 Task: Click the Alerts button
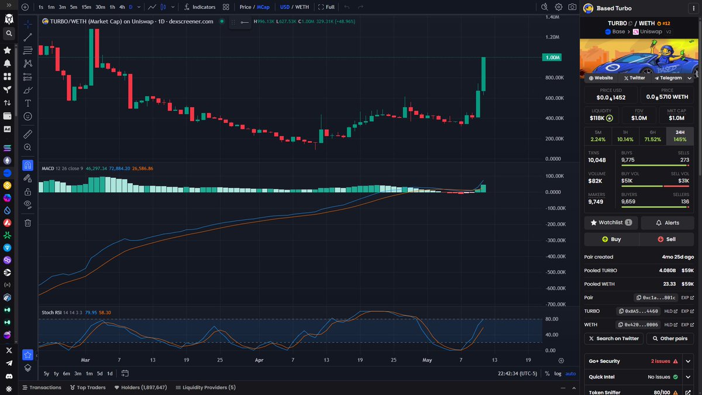[667, 222]
